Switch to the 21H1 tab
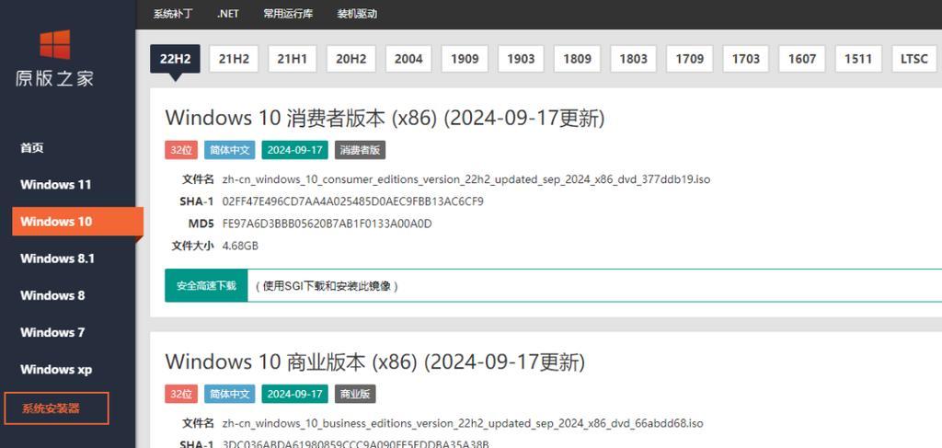 point(292,59)
